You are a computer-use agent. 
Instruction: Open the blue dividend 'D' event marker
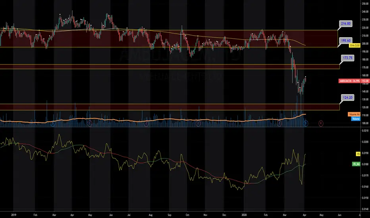(306, 123)
